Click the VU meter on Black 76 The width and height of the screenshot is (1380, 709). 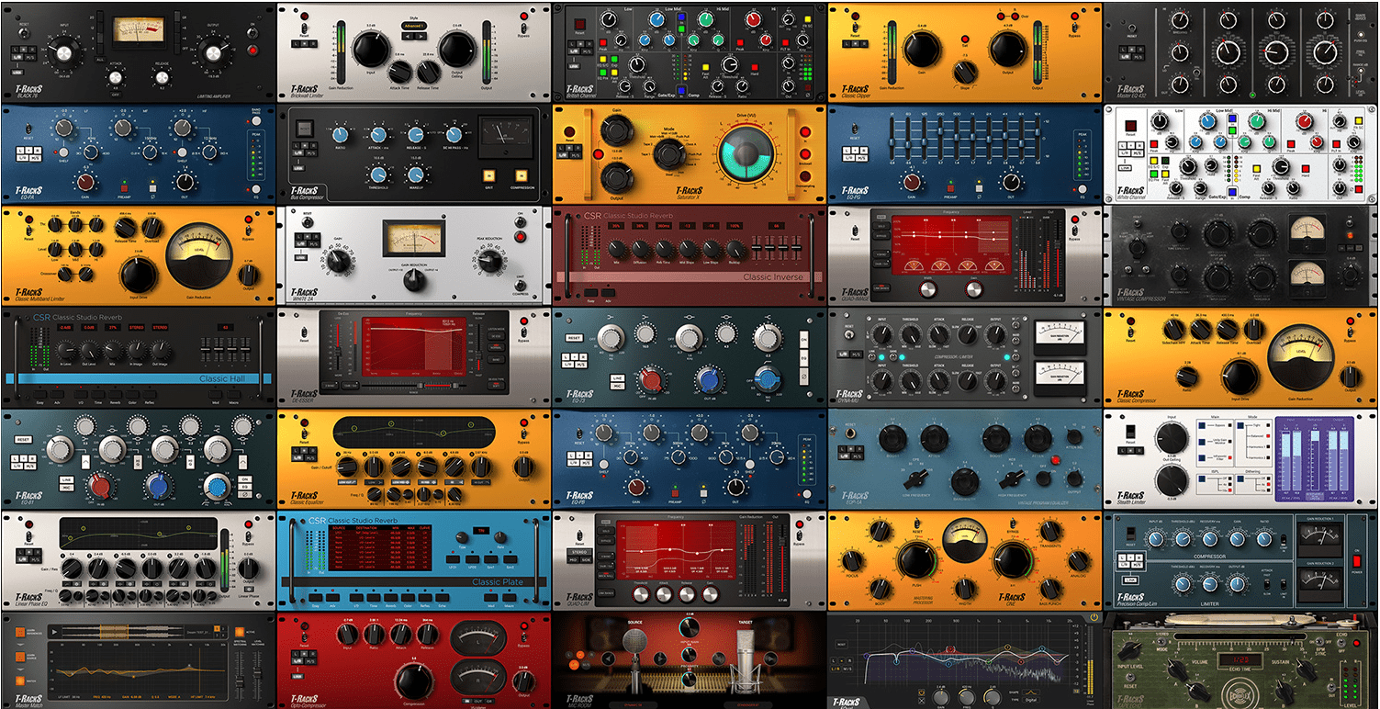pyautogui.click(x=138, y=30)
